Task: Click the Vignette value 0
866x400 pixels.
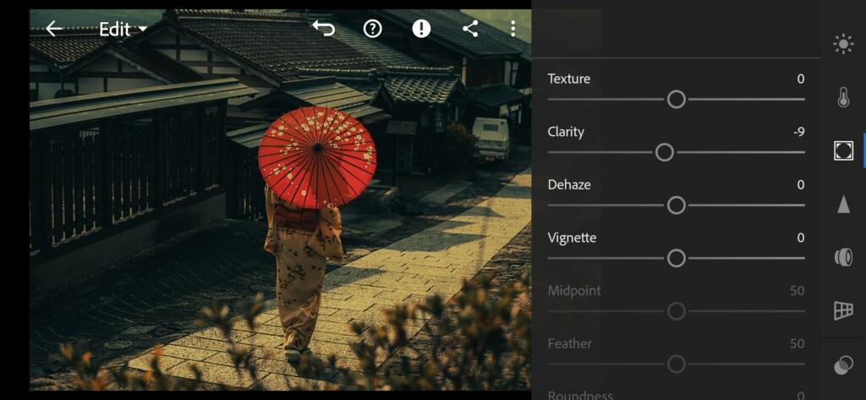Action: coord(801,238)
